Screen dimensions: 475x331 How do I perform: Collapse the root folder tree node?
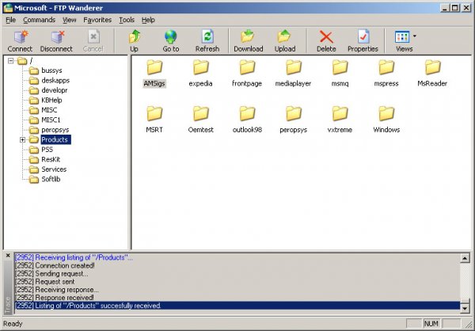(10, 61)
